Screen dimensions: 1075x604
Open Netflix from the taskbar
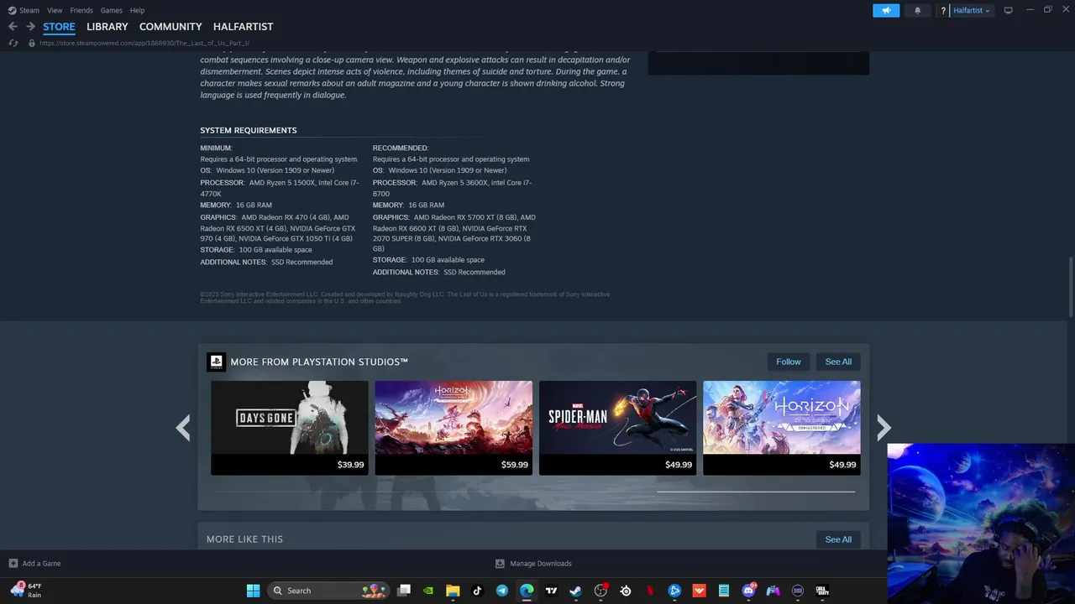click(x=650, y=591)
